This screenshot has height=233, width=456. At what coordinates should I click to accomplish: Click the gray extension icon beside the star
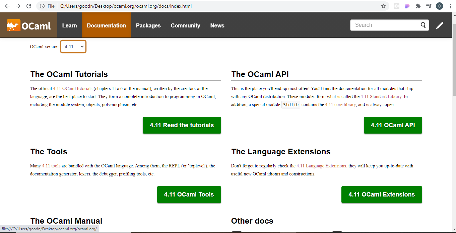(397, 6)
